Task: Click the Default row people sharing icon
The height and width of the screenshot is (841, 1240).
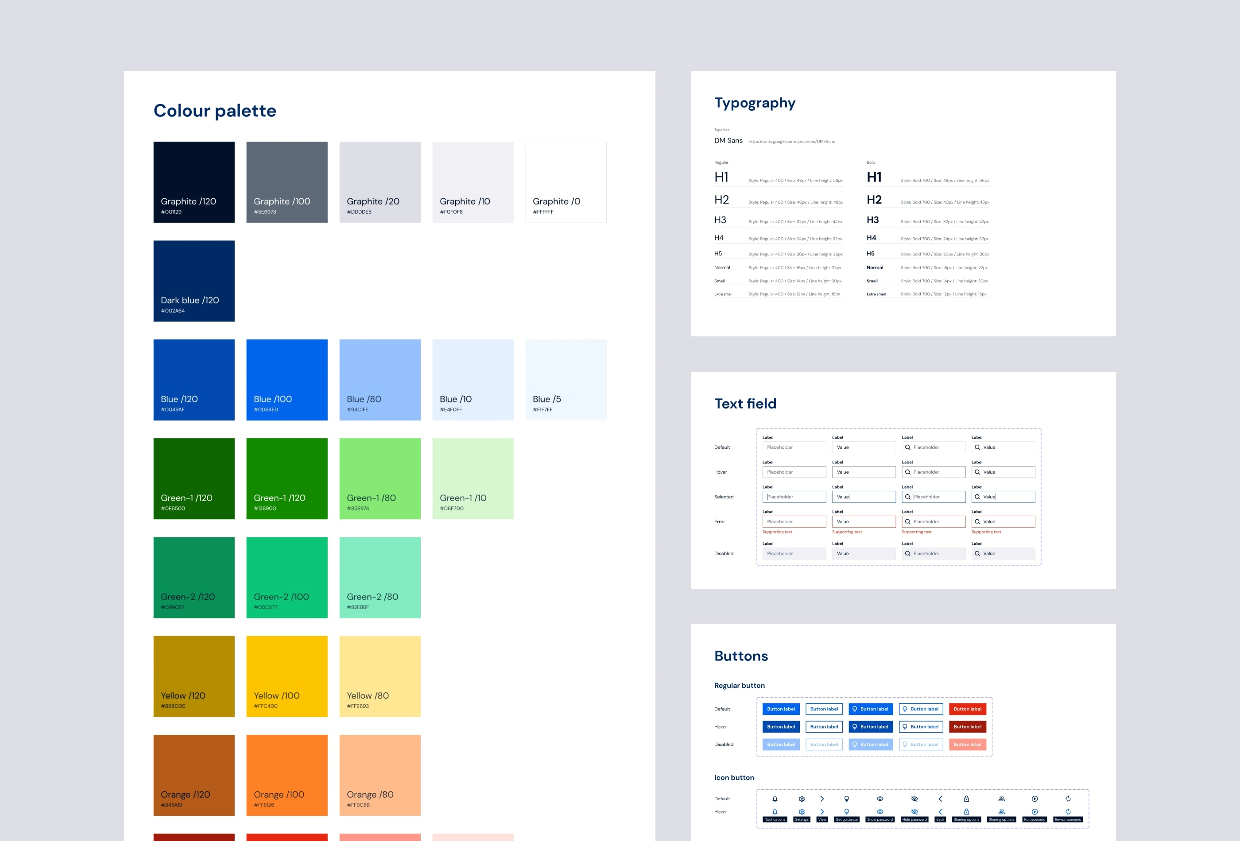Action: pyautogui.click(x=1001, y=799)
